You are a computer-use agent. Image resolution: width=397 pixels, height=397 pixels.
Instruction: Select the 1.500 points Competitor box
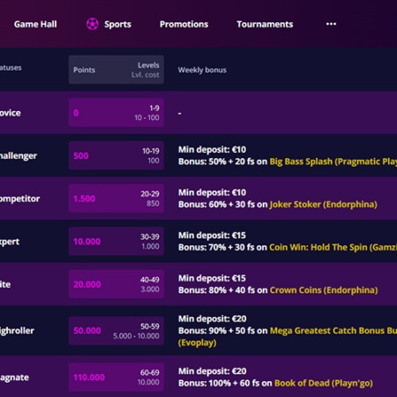point(116,198)
